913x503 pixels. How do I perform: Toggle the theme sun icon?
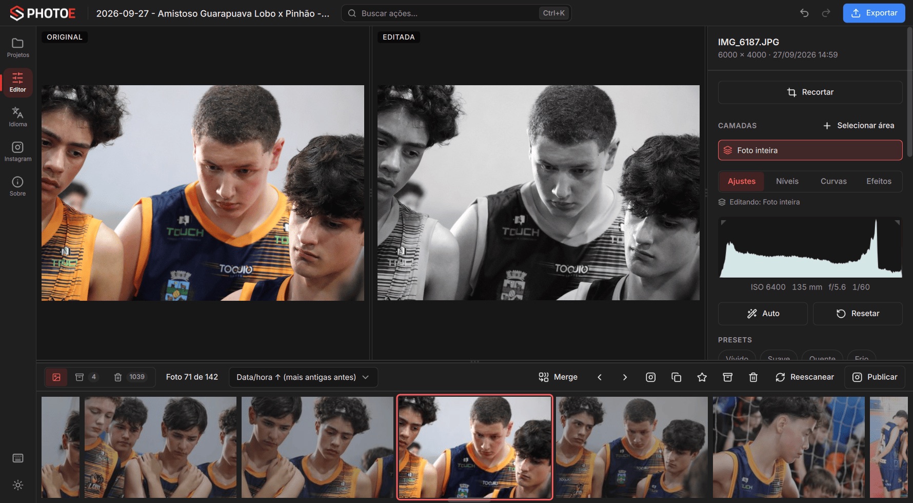coord(18,485)
